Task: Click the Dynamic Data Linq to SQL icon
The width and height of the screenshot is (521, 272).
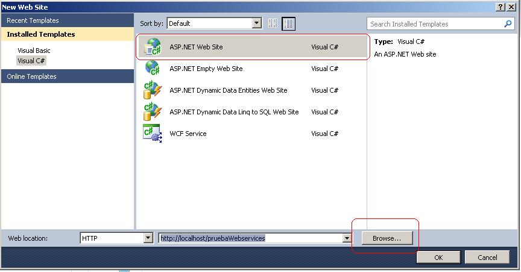Action: pos(153,112)
